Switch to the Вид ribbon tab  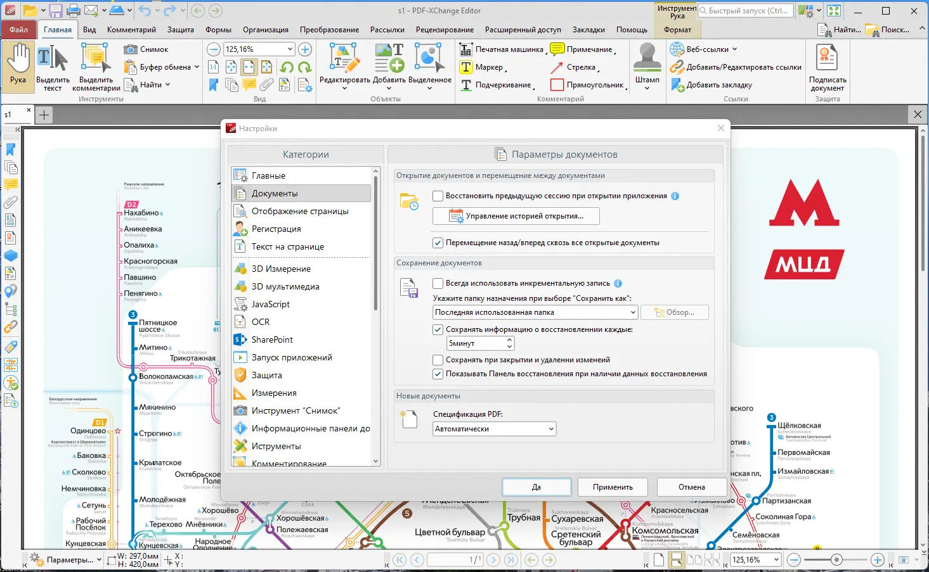(89, 30)
